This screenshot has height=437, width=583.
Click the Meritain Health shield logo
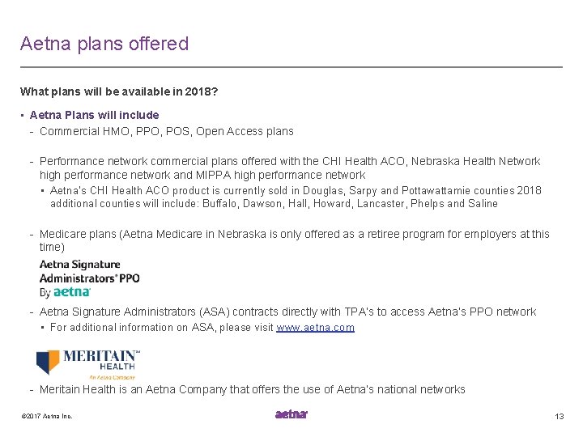[x=48, y=362]
